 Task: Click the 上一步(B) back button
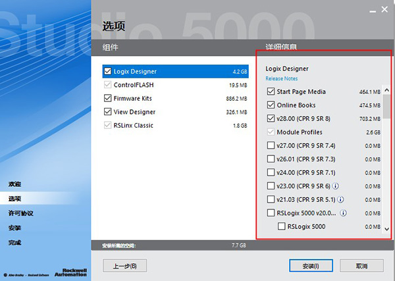pos(124,266)
